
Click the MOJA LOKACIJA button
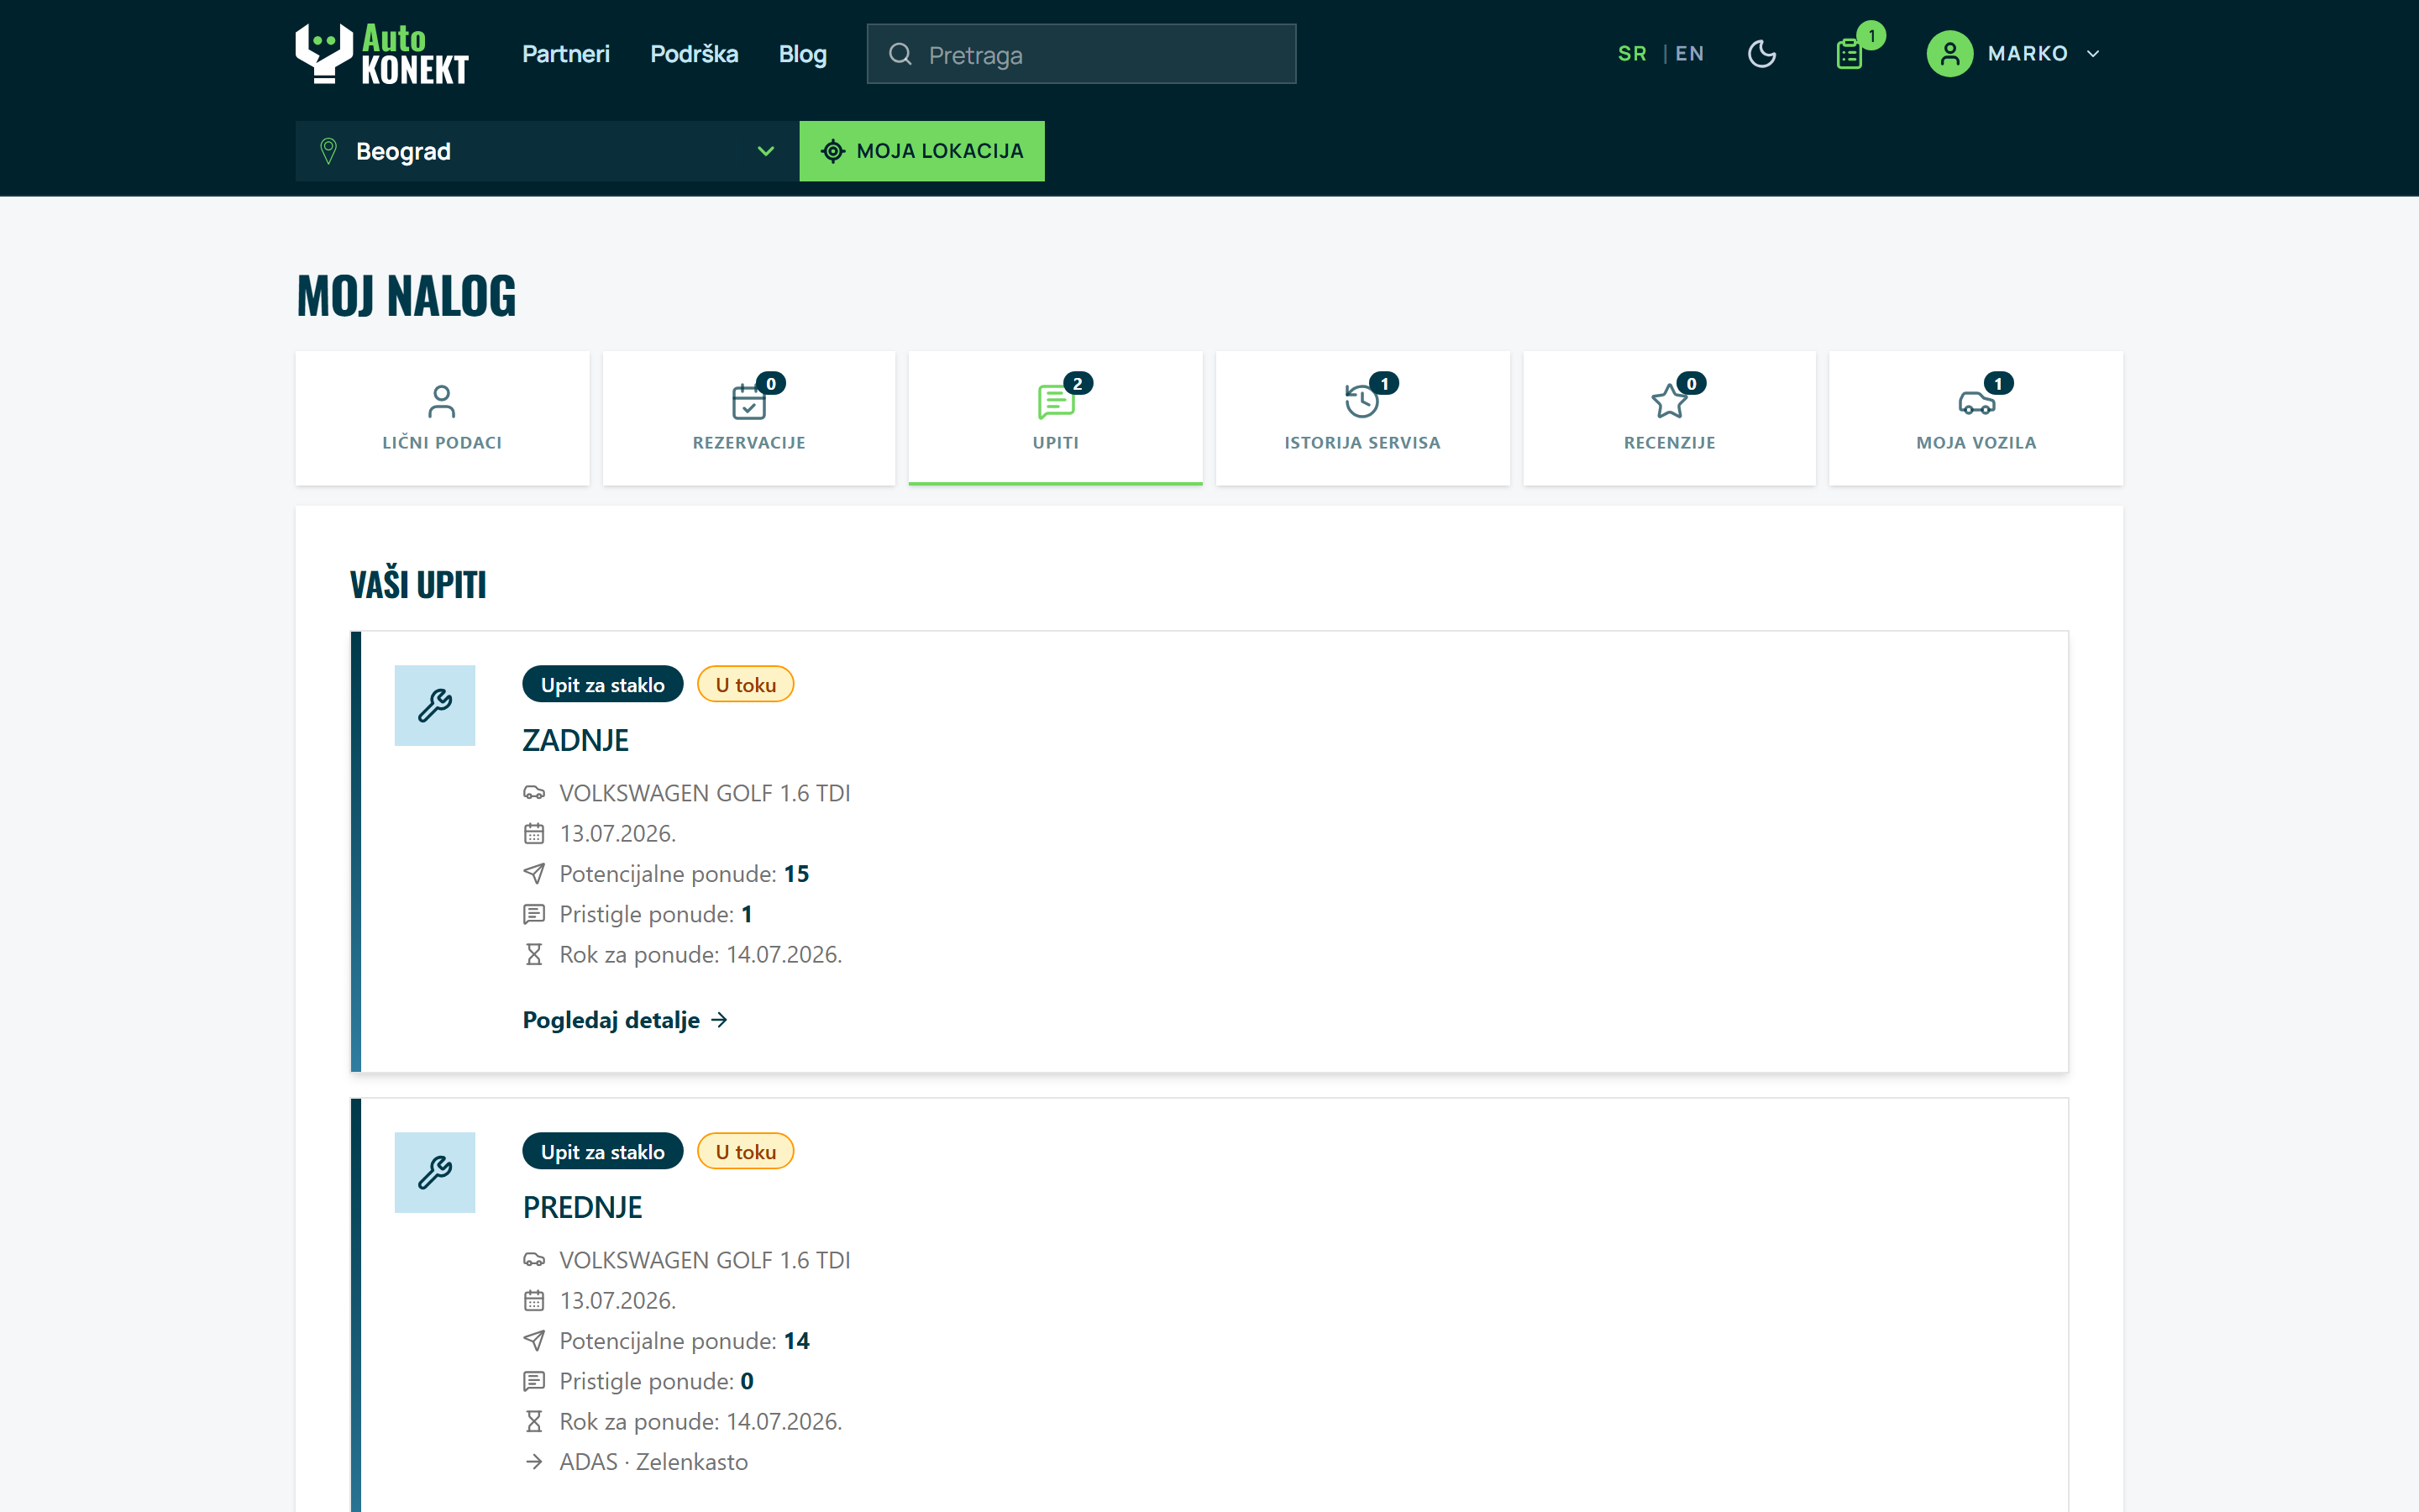[921, 151]
